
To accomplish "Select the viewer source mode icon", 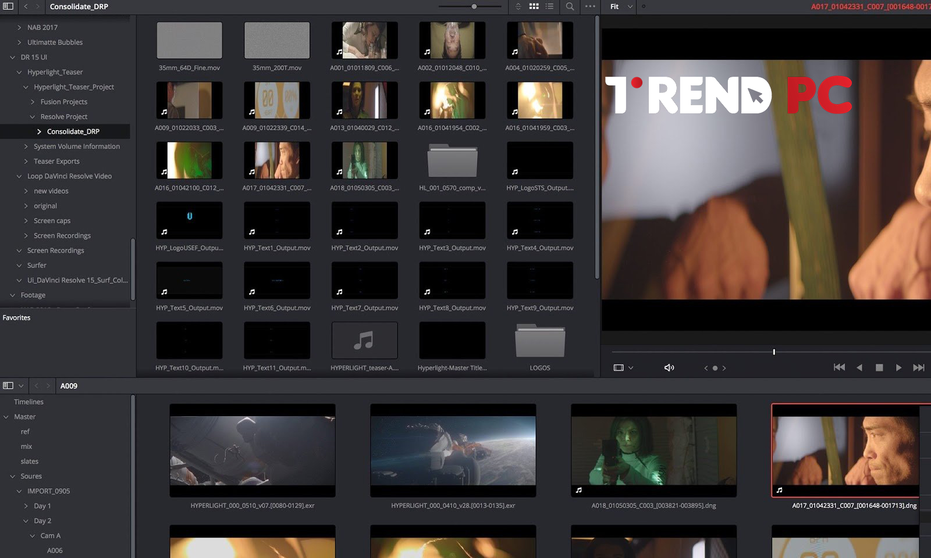I will (619, 367).
